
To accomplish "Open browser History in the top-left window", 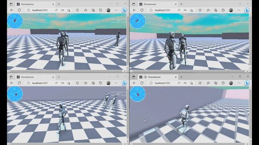I will [101, 10].
